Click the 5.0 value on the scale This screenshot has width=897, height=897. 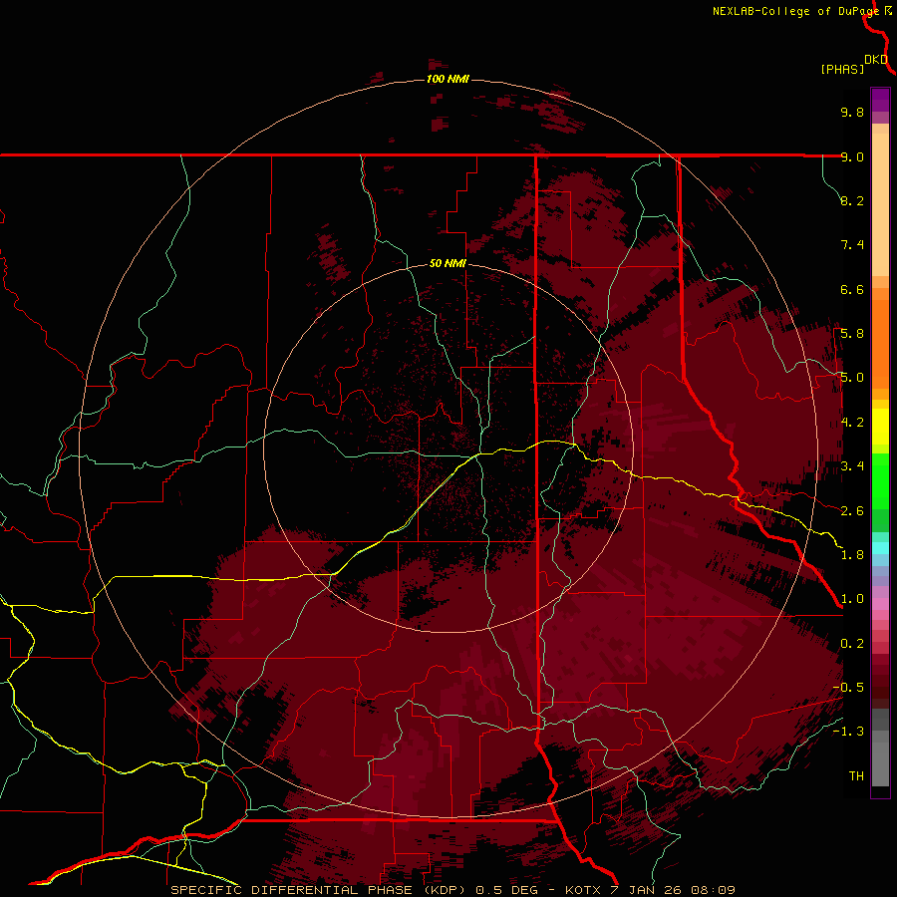(852, 378)
